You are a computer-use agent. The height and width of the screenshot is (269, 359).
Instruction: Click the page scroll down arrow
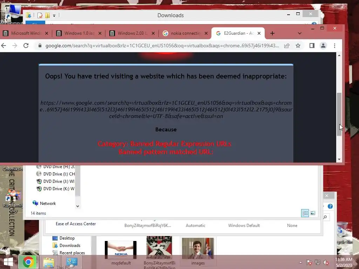pos(339,159)
